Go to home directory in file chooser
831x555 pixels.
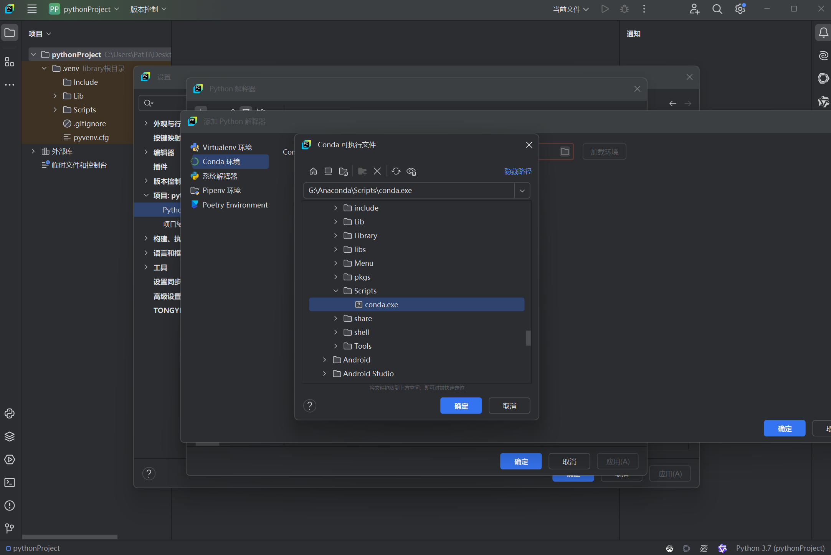click(x=313, y=171)
